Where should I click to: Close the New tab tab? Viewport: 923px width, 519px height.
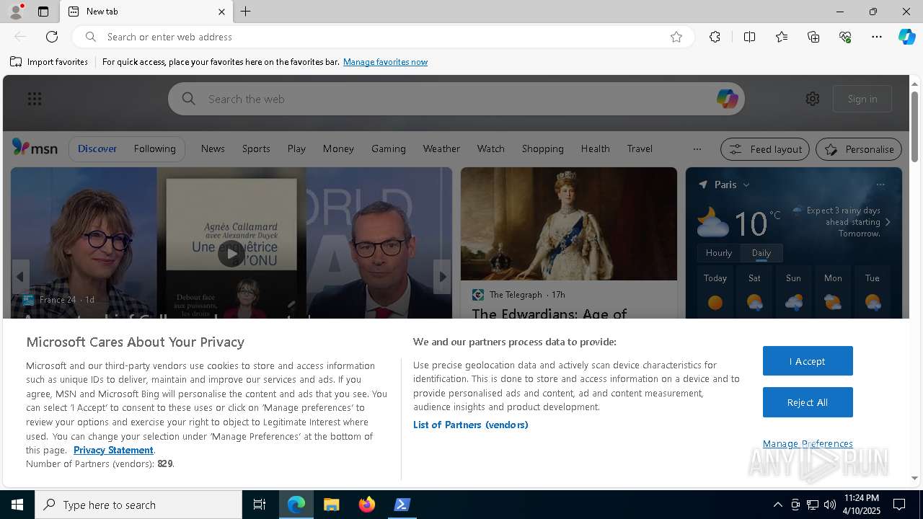[221, 12]
